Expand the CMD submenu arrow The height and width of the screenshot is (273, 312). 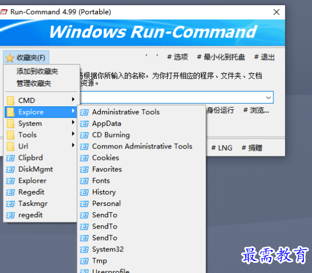click(73, 99)
